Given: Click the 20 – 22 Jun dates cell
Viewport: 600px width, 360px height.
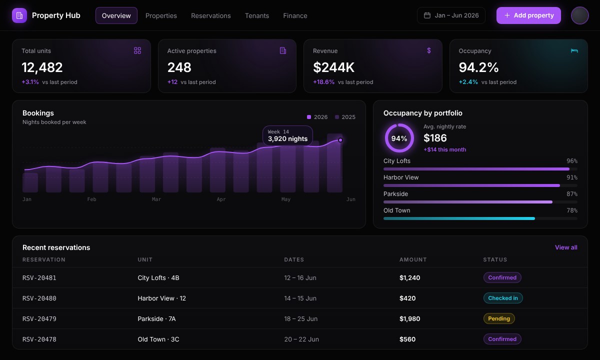Looking at the screenshot, I should click(301, 339).
